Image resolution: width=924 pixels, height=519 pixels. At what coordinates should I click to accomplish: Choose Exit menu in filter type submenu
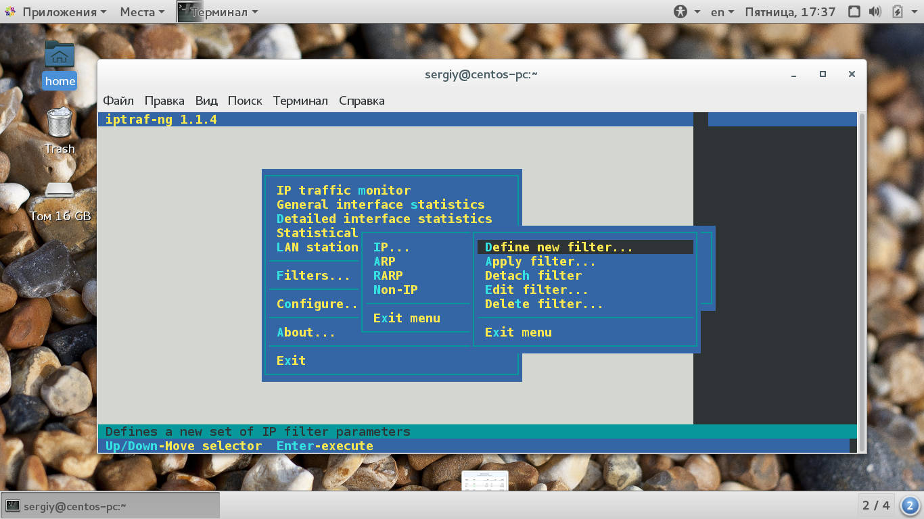407,318
